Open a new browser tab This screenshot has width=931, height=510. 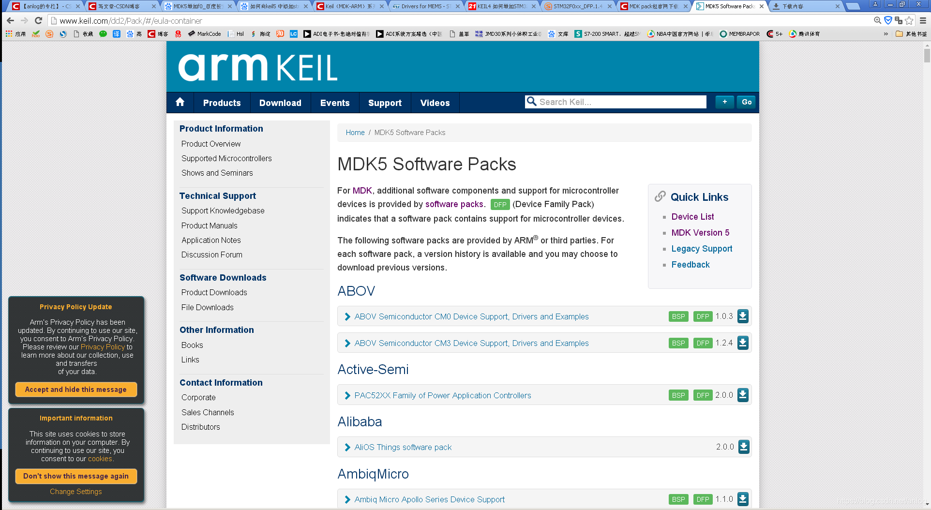click(853, 6)
